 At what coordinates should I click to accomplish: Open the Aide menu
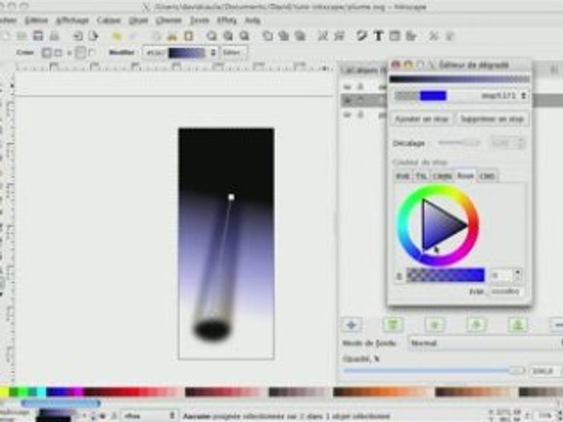tap(252, 21)
